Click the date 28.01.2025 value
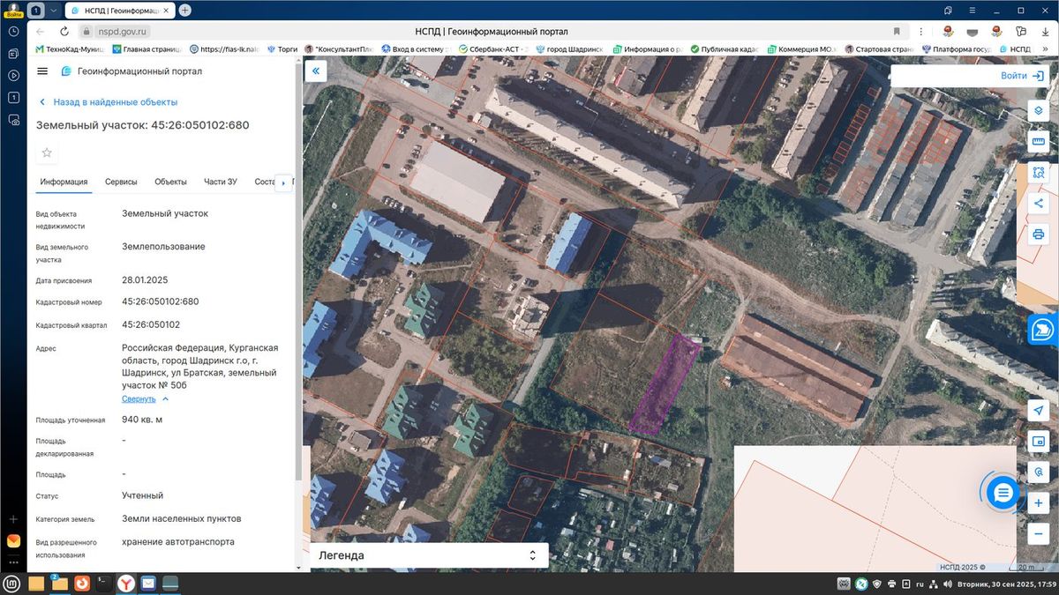Viewport: 1059px width, 595px height. click(145, 279)
